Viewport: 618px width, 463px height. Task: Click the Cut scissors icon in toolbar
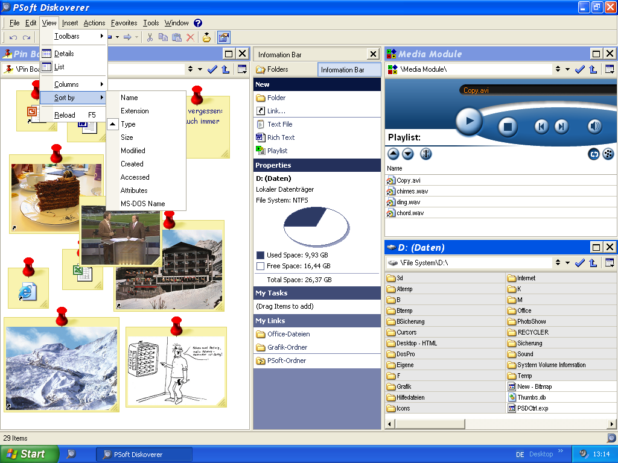pyautogui.click(x=150, y=37)
